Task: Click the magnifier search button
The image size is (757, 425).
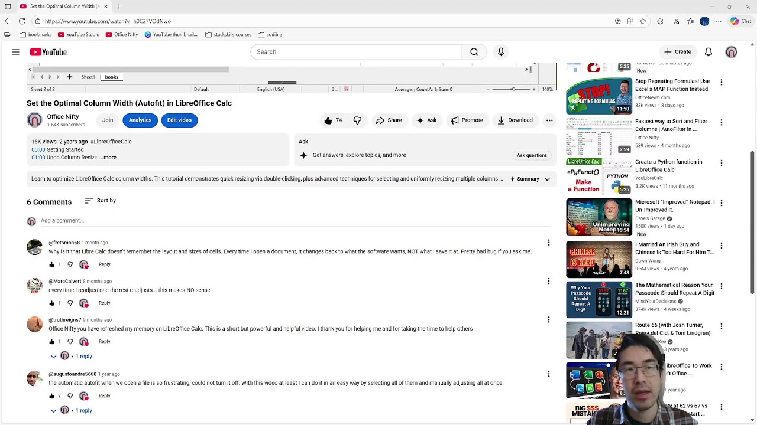Action: click(x=474, y=52)
